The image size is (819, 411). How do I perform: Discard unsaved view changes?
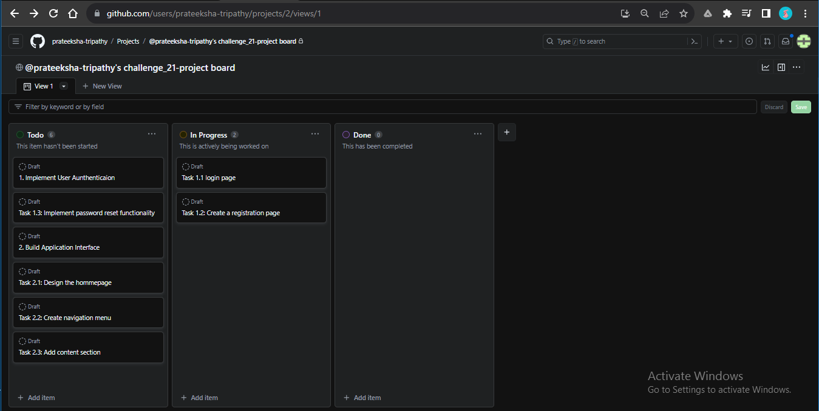coord(773,107)
